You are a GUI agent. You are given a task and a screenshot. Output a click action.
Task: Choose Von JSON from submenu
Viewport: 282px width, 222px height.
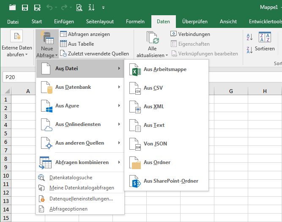click(166, 144)
